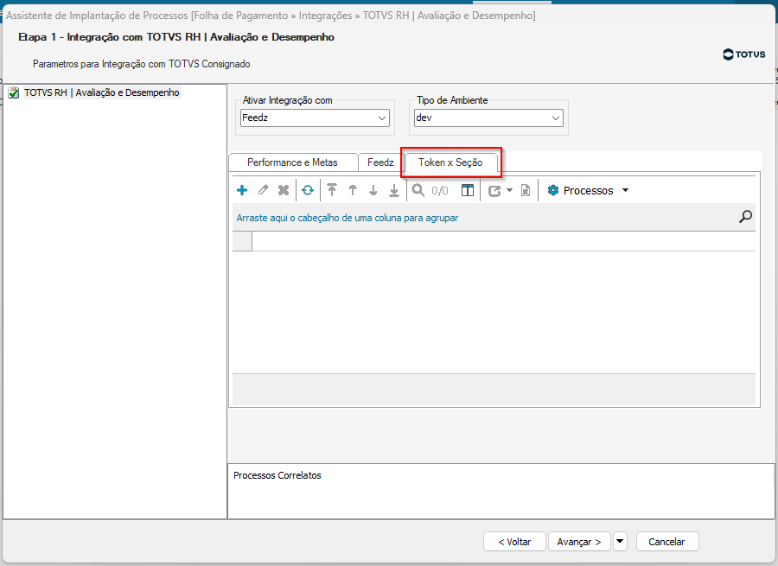Switch to Performance e Metas tab
778x566 pixels.
click(x=292, y=162)
